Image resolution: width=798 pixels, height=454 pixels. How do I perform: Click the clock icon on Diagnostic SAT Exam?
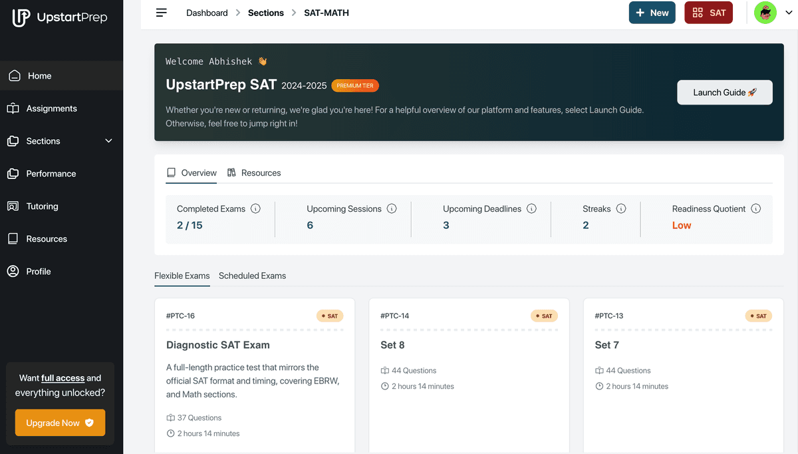pyautogui.click(x=170, y=433)
